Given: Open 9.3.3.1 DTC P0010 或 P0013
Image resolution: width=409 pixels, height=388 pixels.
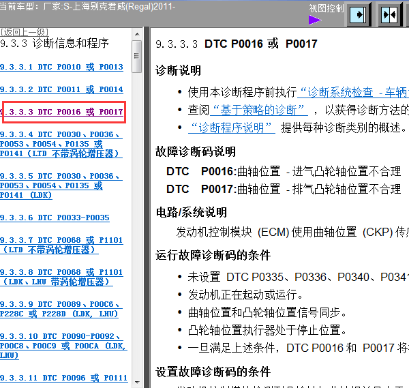Looking at the screenshot, I should click(x=61, y=67).
